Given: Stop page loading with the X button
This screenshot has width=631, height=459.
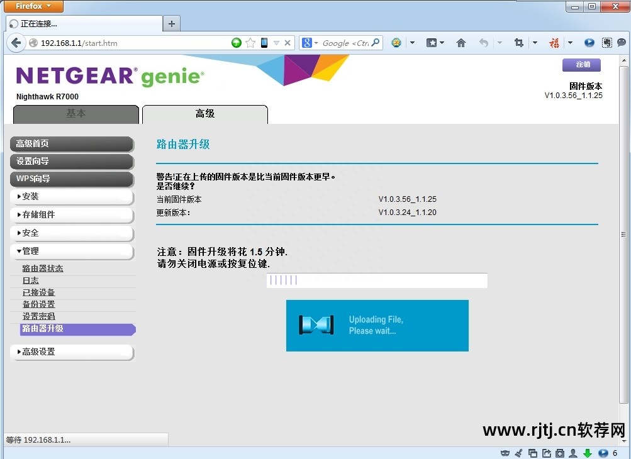Looking at the screenshot, I should [288, 43].
